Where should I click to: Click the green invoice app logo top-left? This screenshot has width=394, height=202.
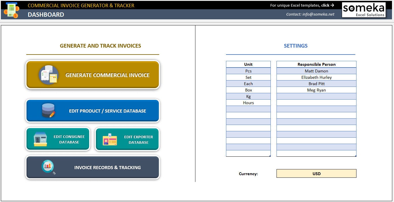pyautogui.click(x=11, y=10)
